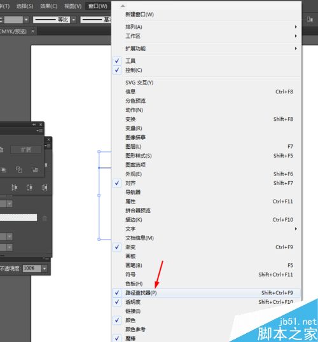318x342 pixels.
Task: Open the 视图(V) menu
Action: point(73,6)
